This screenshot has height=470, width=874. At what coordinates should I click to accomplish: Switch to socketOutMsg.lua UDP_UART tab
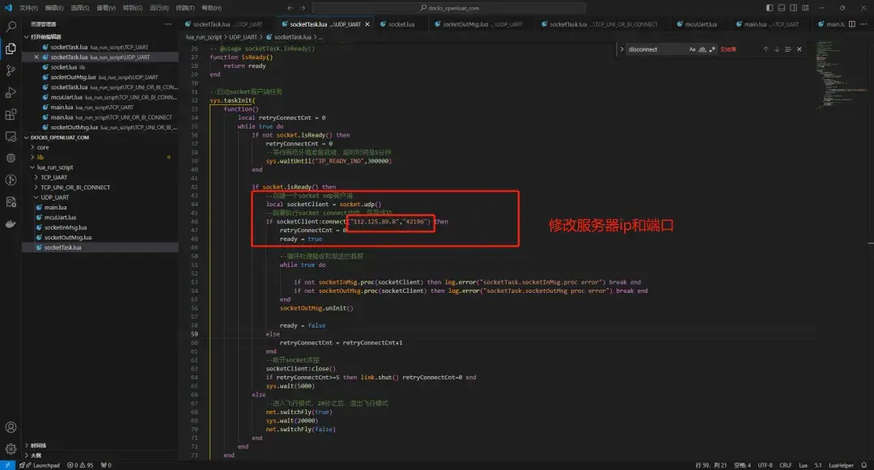[482, 24]
